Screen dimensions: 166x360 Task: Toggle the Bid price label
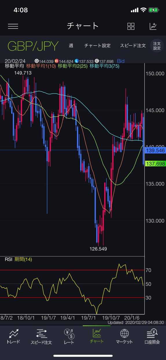[x=121, y=61]
